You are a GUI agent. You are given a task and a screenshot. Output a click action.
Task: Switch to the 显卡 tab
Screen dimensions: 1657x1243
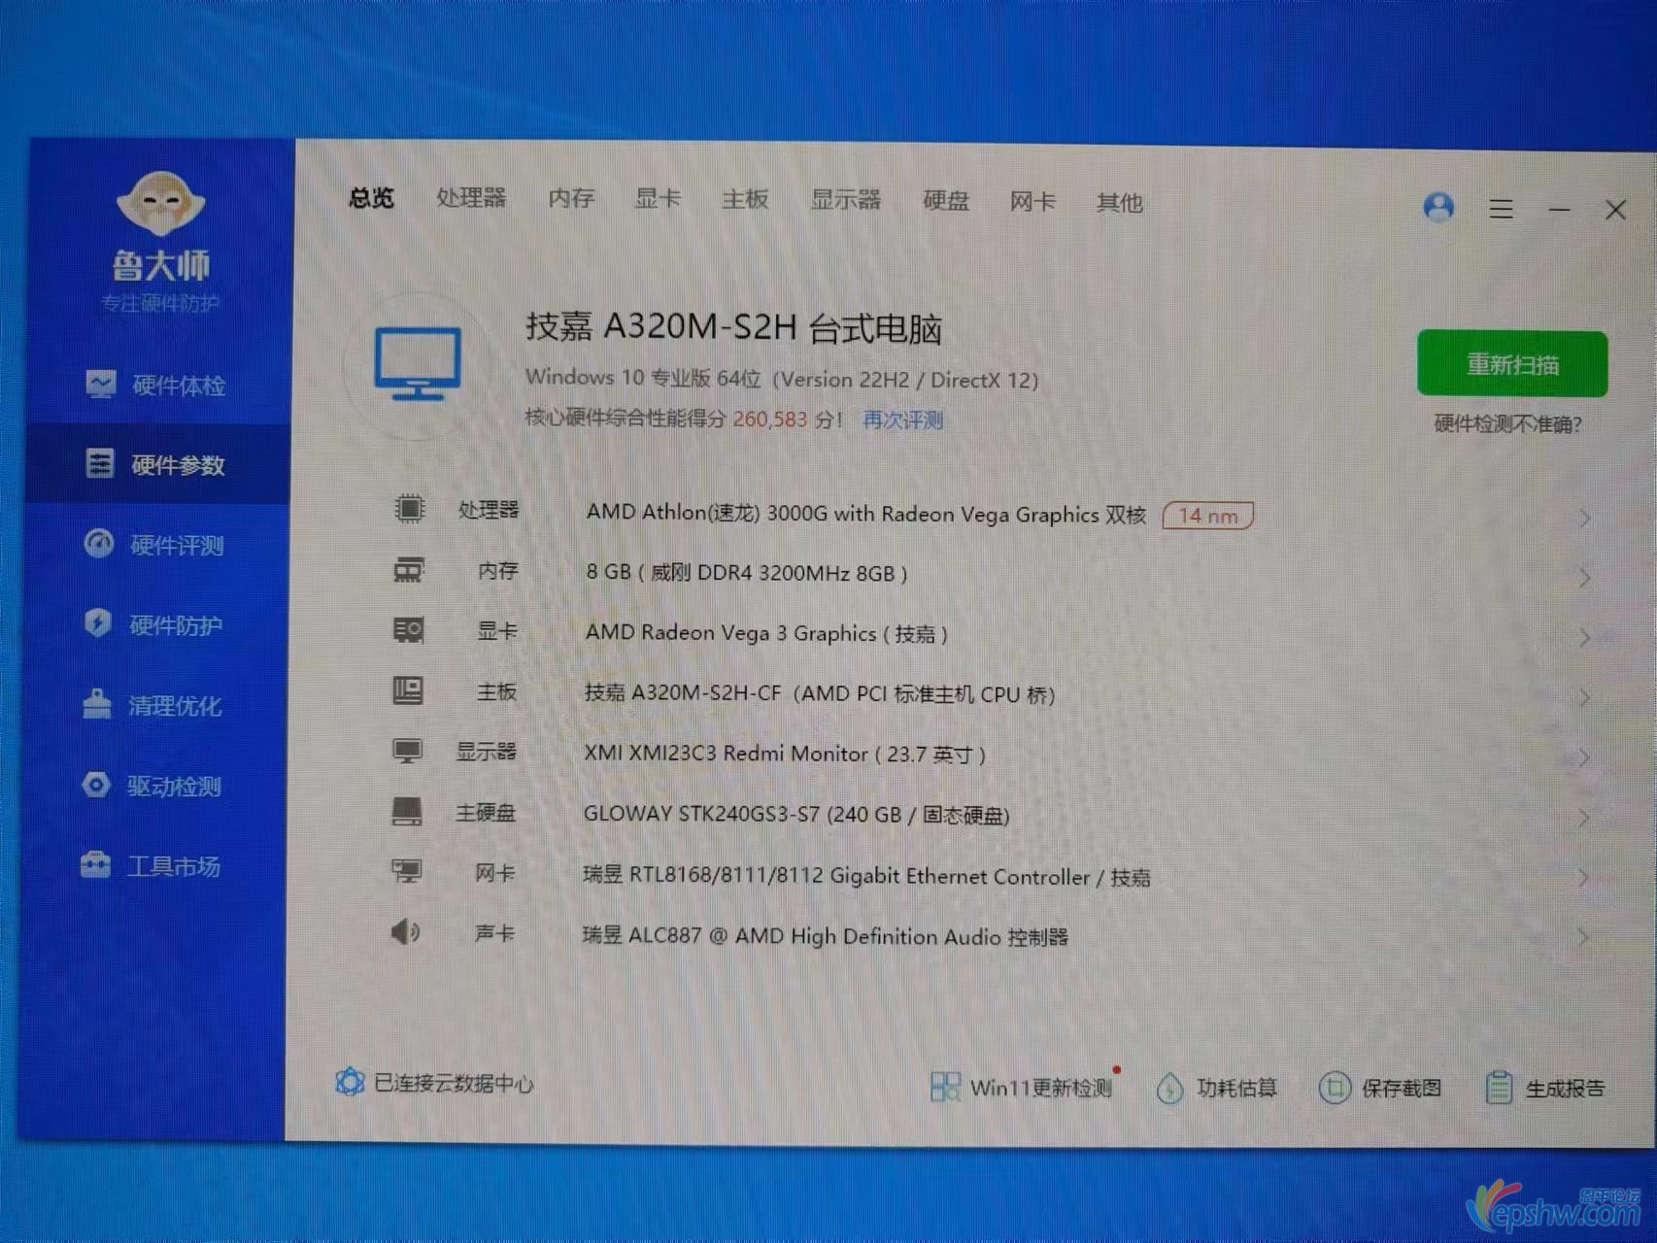pos(658,199)
